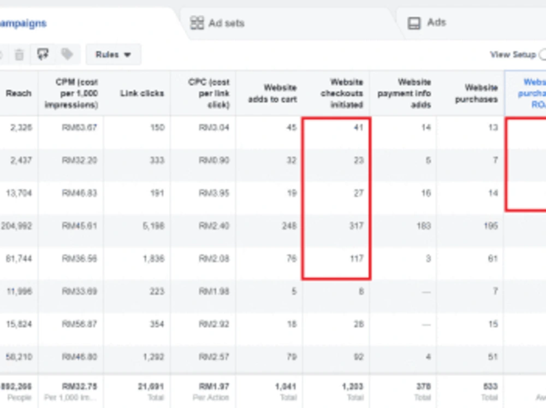Click the CPM value RM63.67
The height and width of the screenshot is (408, 546).
click(79, 127)
